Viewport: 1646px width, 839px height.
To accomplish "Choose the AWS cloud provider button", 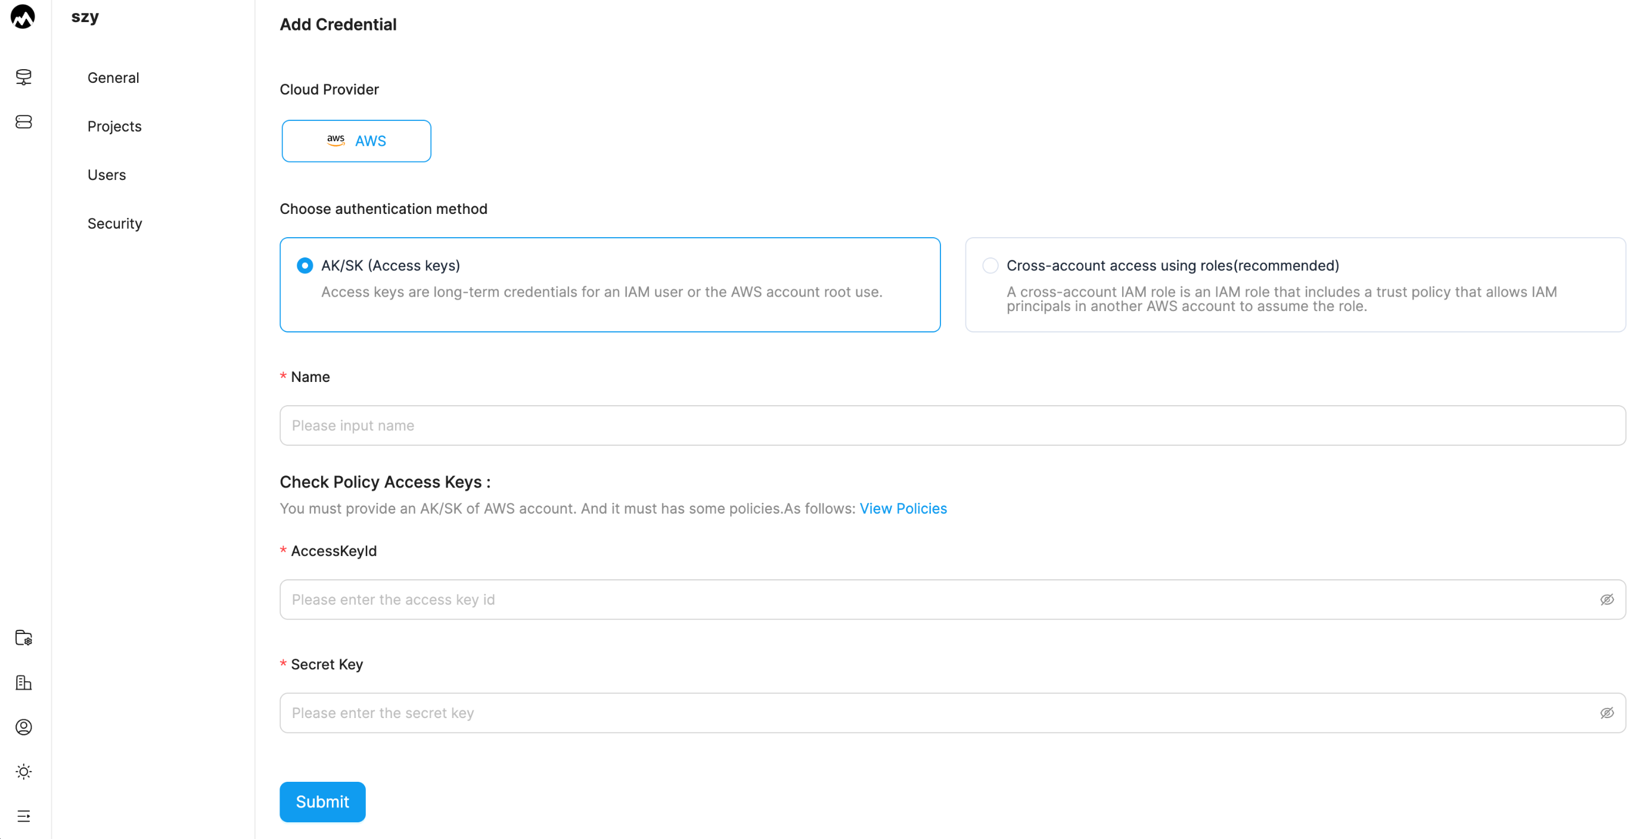I will pos(356,141).
